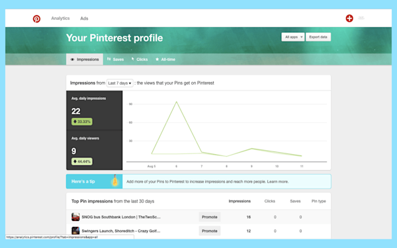Sort by Clicks column header
Screen dimensions: 397x248
tap(270, 201)
